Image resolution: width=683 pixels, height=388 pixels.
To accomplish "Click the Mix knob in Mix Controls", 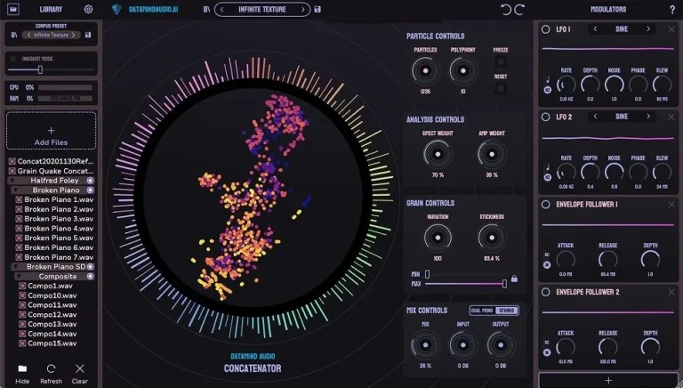I will click(425, 345).
